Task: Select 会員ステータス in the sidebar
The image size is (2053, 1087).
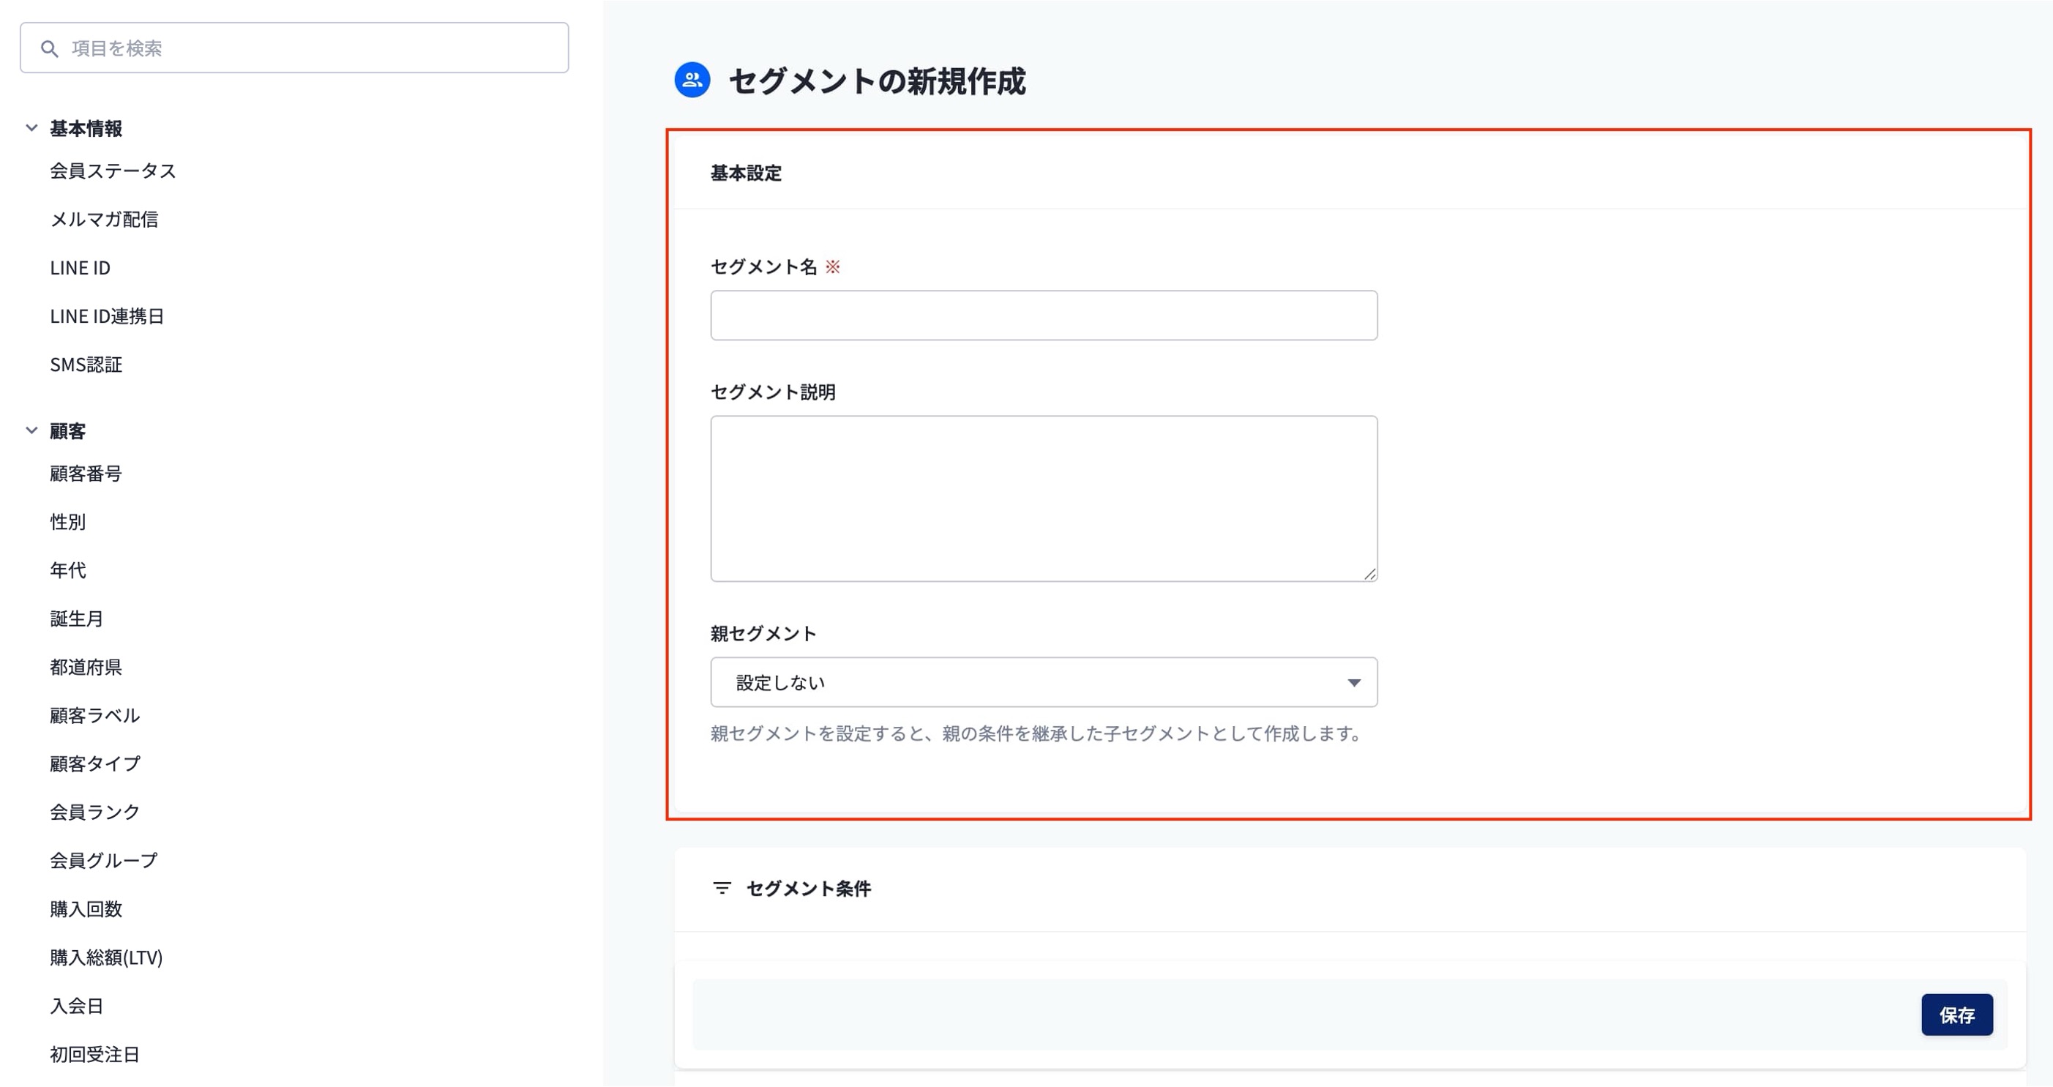Action: coord(113,171)
